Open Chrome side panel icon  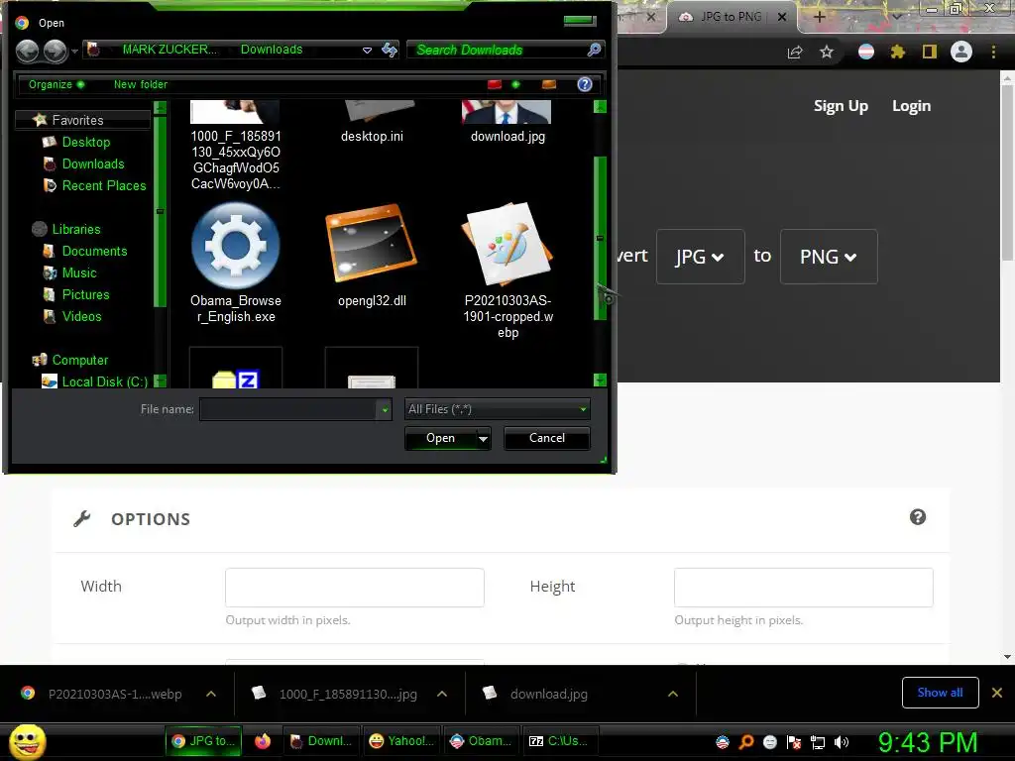point(930,52)
